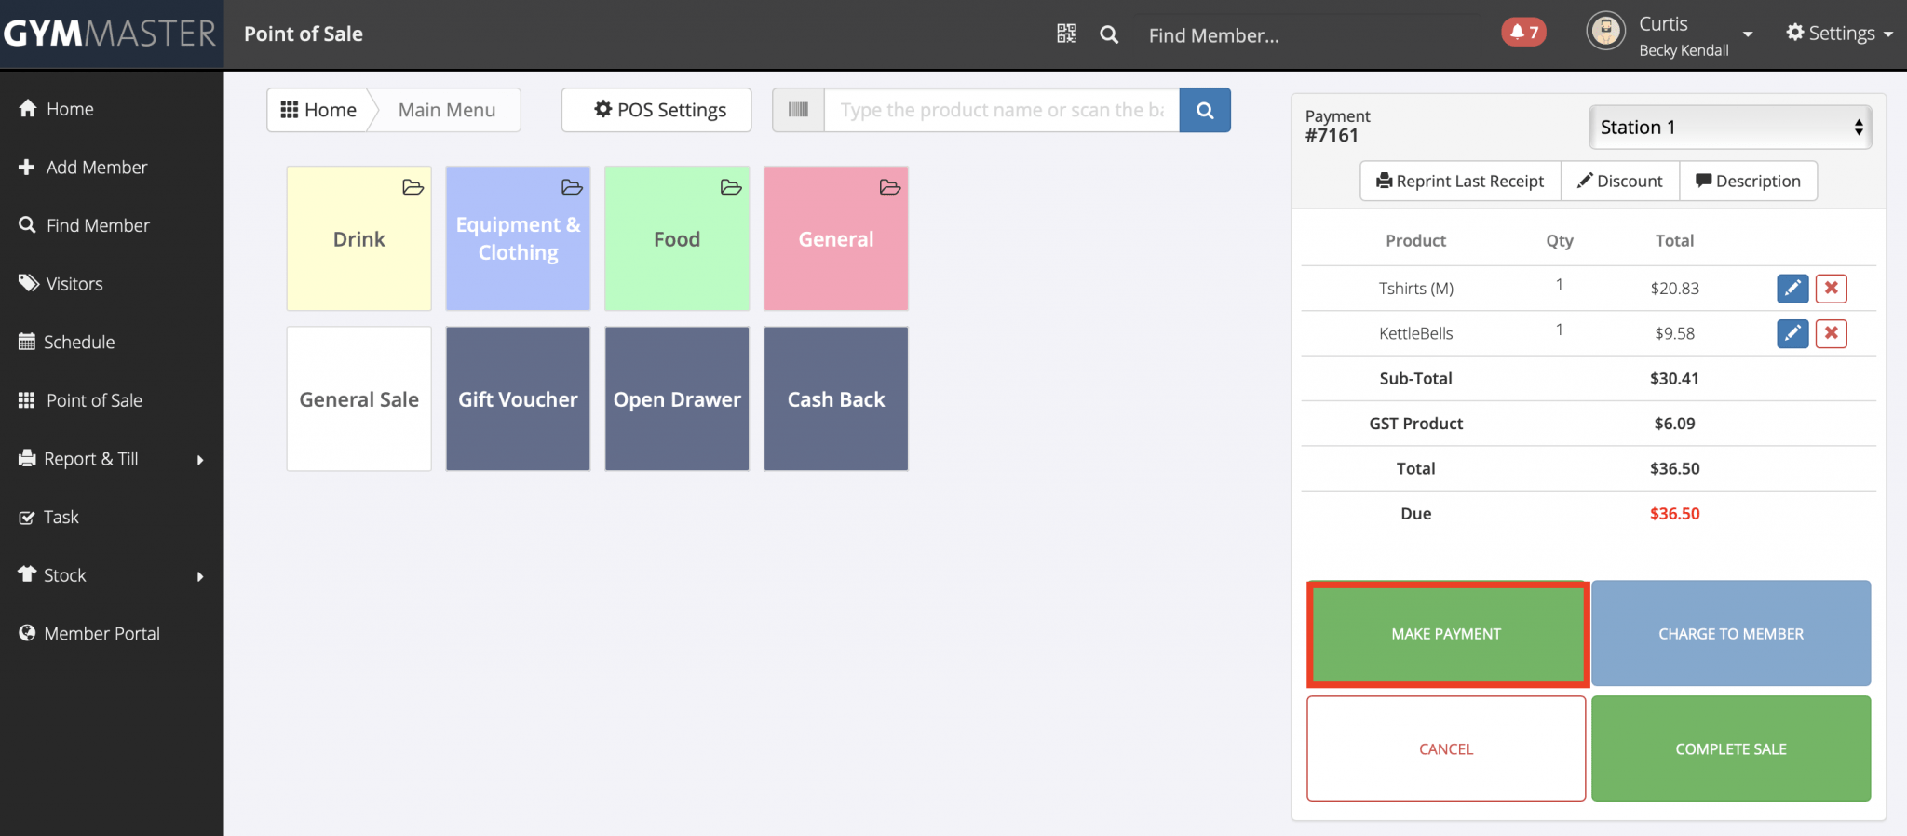Image resolution: width=1907 pixels, height=836 pixels.
Task: Select the General Sale tile
Action: click(x=359, y=398)
